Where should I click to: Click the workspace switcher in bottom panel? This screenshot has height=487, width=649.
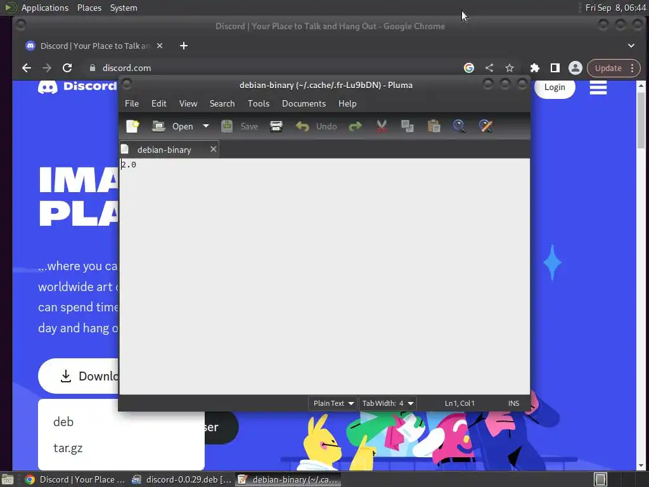tap(601, 479)
